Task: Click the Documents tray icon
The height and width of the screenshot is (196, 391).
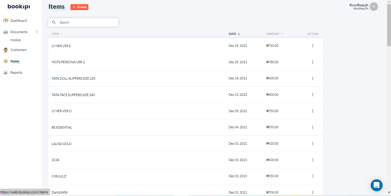Action: pyautogui.click(x=6, y=32)
